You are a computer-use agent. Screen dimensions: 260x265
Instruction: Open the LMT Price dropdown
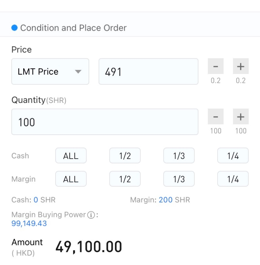click(50, 71)
